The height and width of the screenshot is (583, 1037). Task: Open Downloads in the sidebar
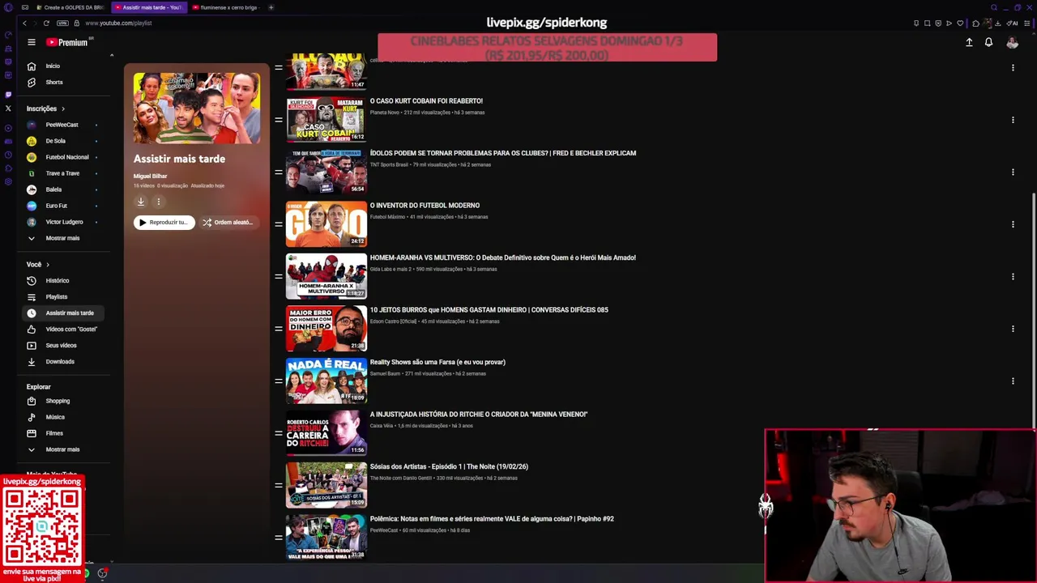[x=60, y=361]
